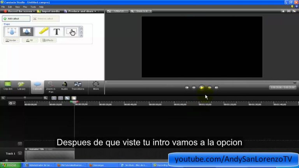This screenshot has height=168, width=299.
Task: Select the spotlight callout shape
Action: click(x=27, y=31)
